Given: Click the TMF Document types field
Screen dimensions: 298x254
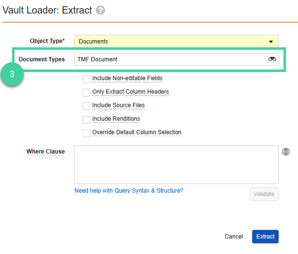Looking at the screenshot, I should (176, 59).
